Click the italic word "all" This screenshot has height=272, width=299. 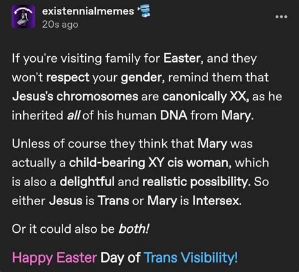(x=73, y=115)
